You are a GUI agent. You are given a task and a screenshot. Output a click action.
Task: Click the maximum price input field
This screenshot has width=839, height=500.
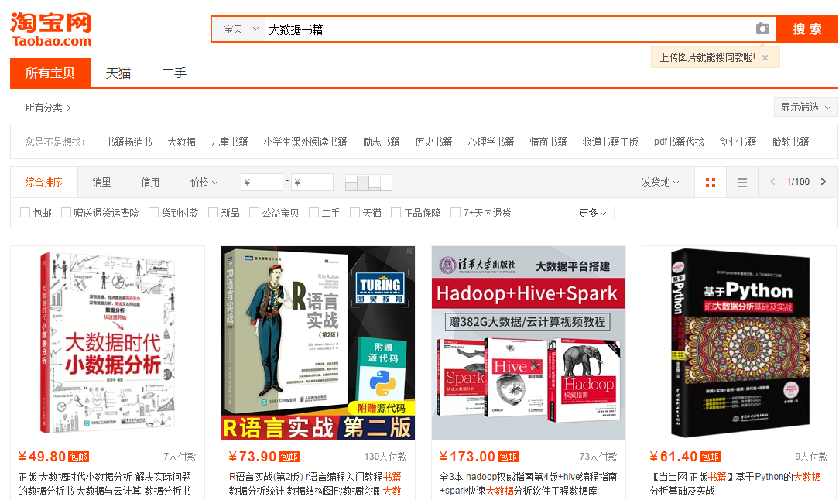pyautogui.click(x=313, y=182)
